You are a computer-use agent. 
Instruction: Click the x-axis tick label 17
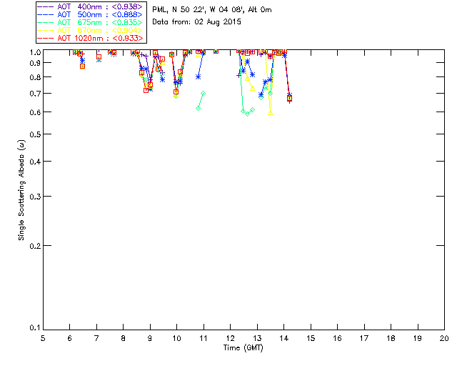(x=364, y=338)
